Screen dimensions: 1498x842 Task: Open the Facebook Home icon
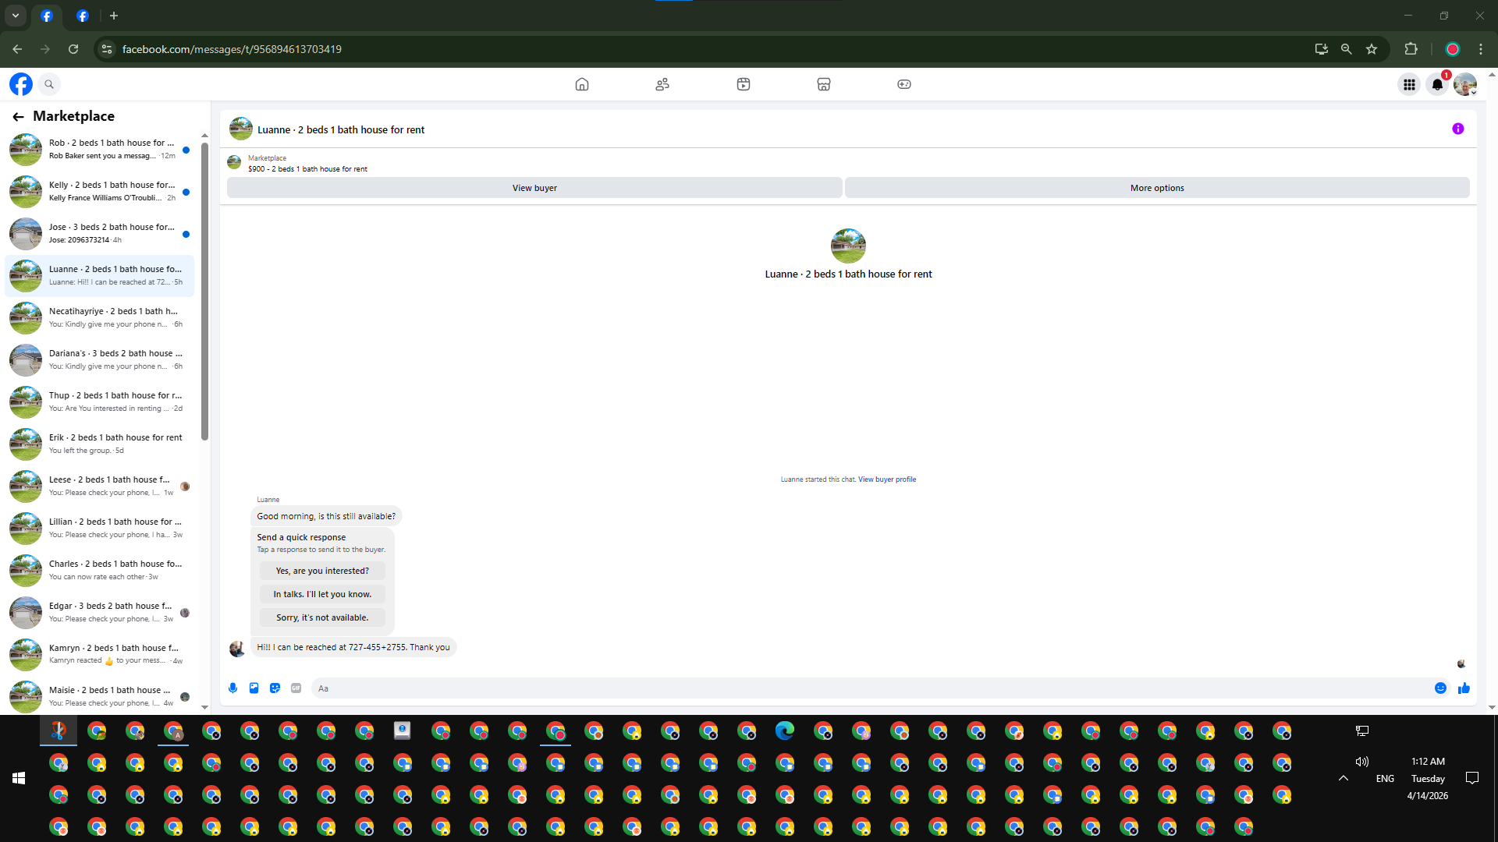coord(581,84)
